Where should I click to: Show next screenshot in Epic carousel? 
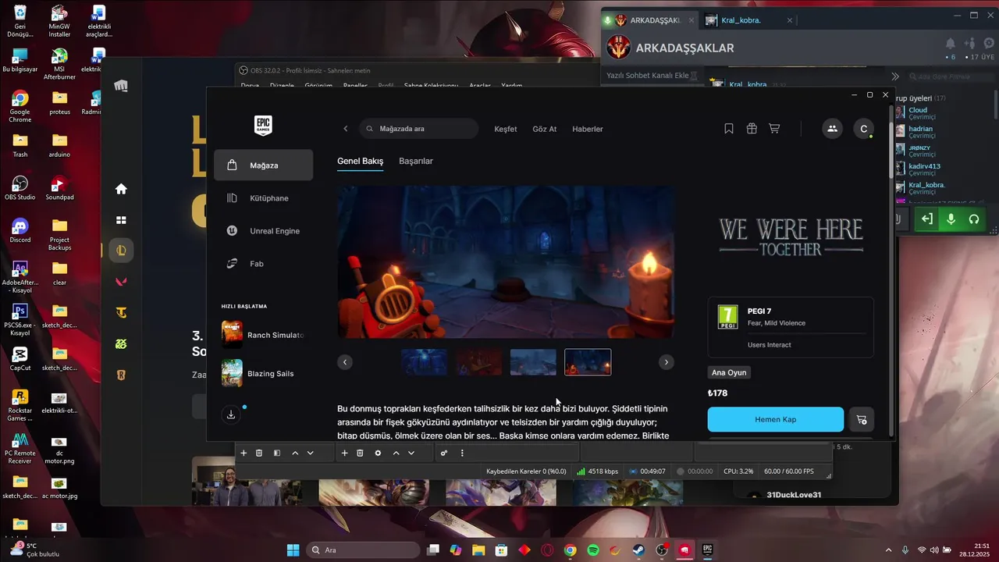[x=666, y=362]
